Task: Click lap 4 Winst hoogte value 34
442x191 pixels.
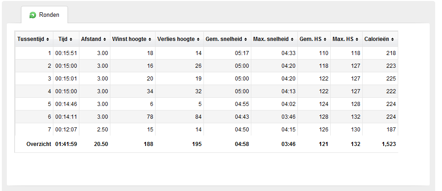Action: click(x=150, y=91)
